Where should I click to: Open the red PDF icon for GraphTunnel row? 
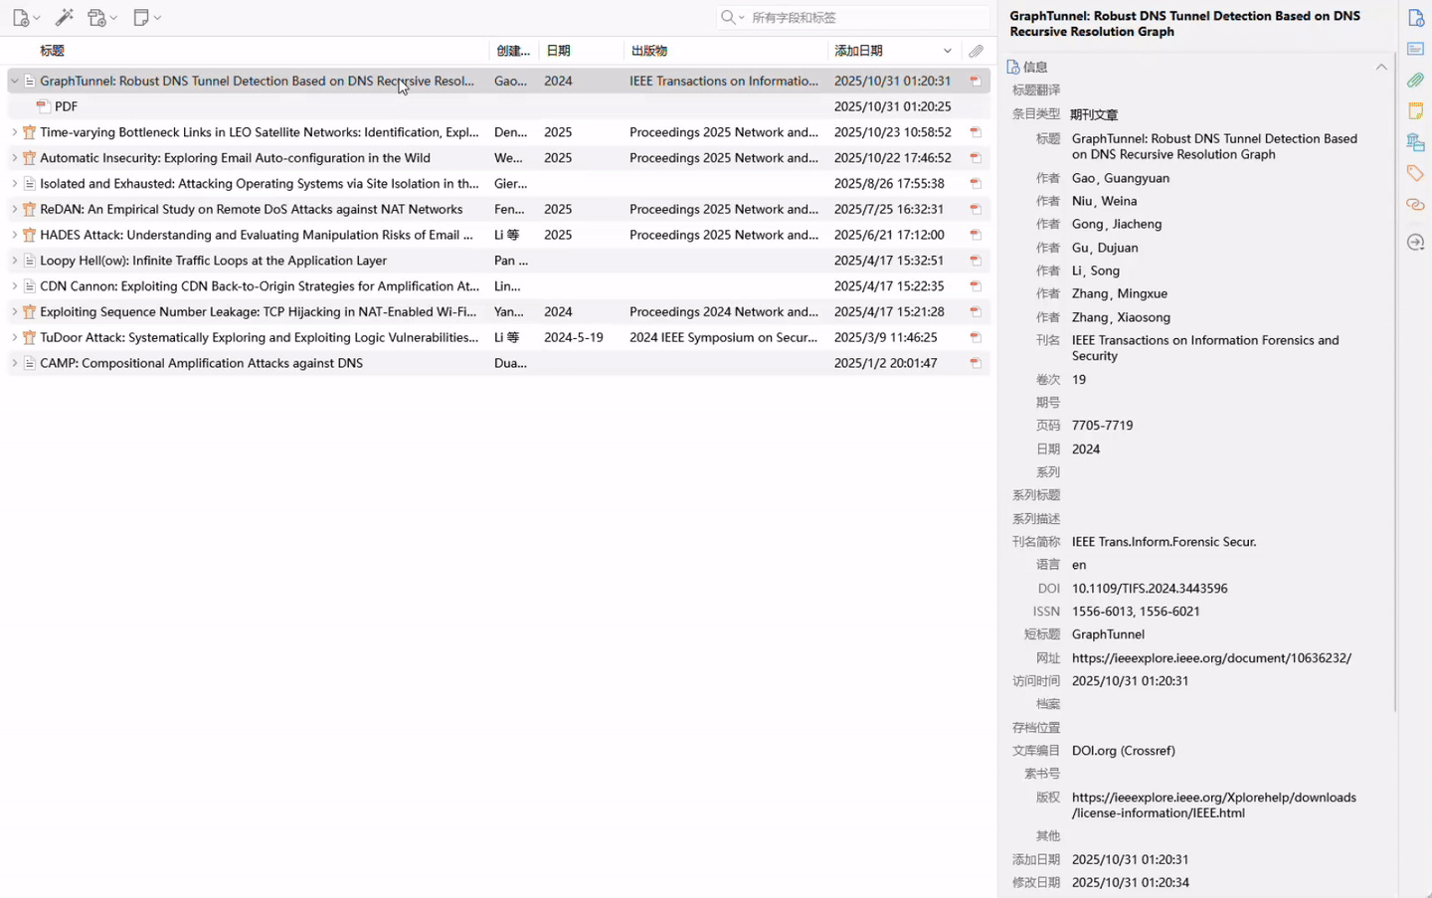point(976,81)
